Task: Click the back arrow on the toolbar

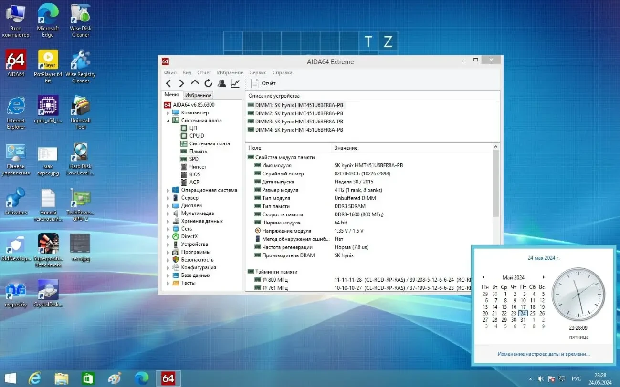Action: [168, 83]
